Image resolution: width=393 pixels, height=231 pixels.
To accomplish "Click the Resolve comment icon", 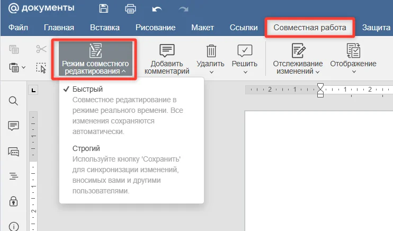I will point(245,51).
